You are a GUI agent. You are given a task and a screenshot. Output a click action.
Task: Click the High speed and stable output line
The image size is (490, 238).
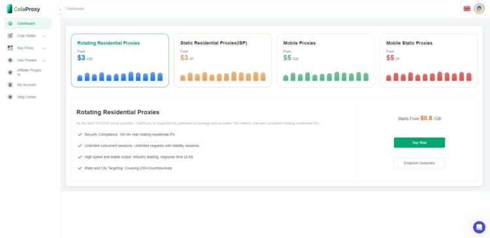point(139,157)
